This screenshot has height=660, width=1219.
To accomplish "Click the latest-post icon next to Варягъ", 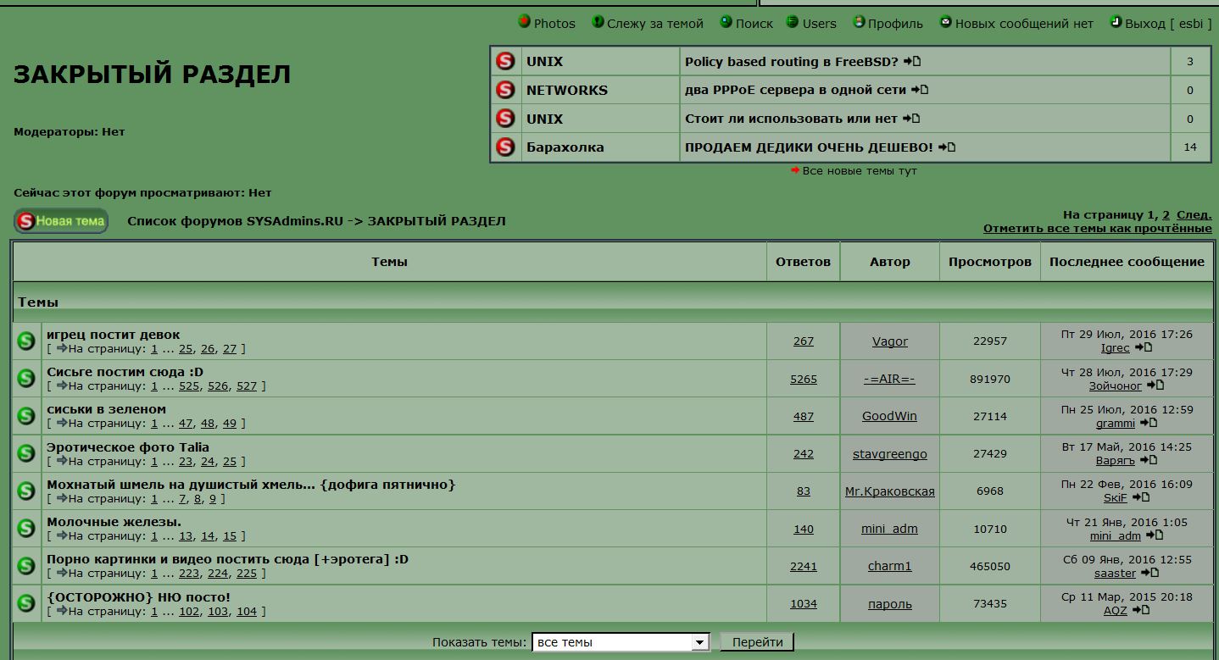I will [1149, 460].
